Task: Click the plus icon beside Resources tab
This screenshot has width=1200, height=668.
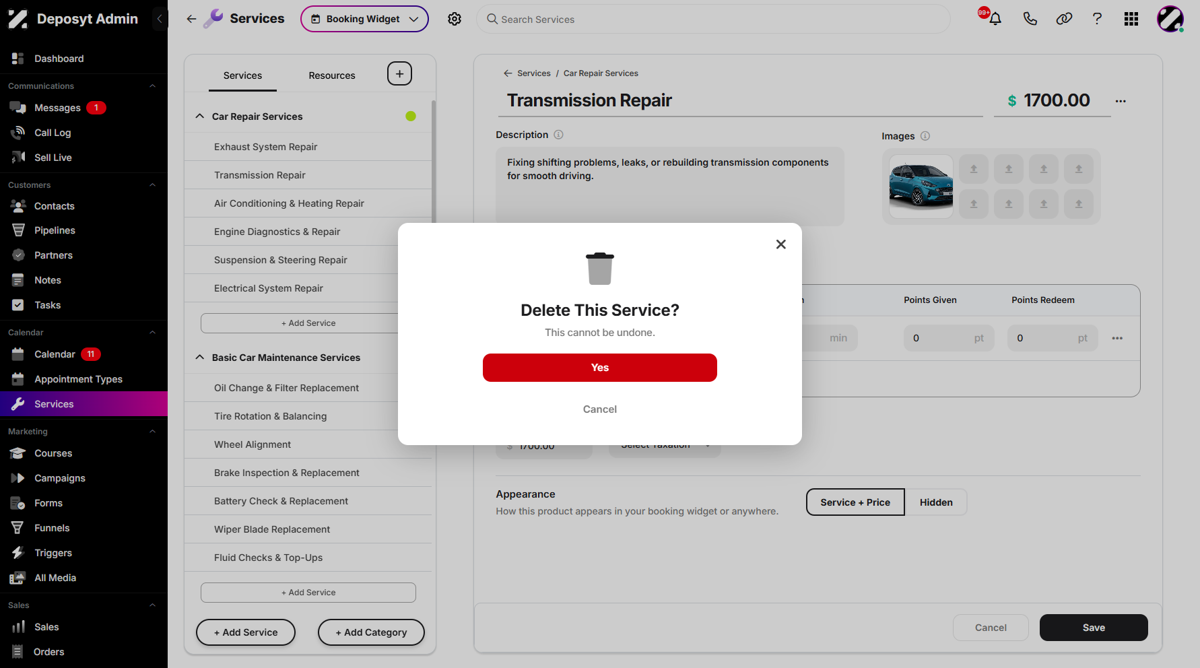Action: (399, 73)
